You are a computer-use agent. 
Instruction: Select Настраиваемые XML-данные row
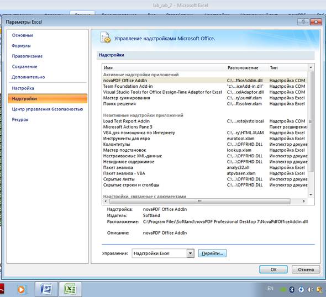coord(204,156)
